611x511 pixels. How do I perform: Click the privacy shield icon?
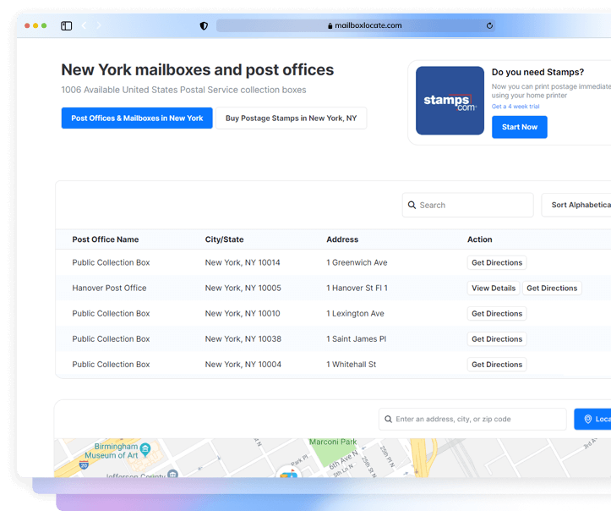(204, 26)
